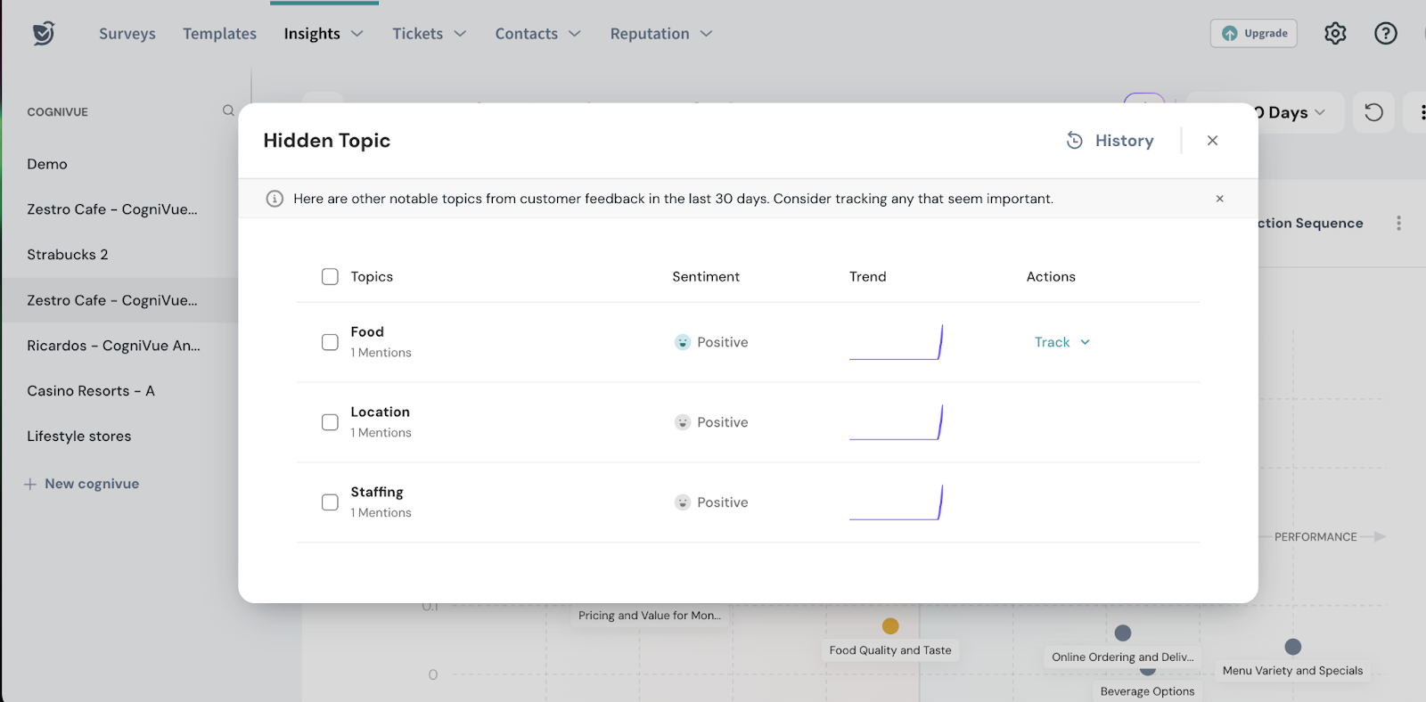Open the help question mark icon
1426x702 pixels.
click(x=1385, y=34)
